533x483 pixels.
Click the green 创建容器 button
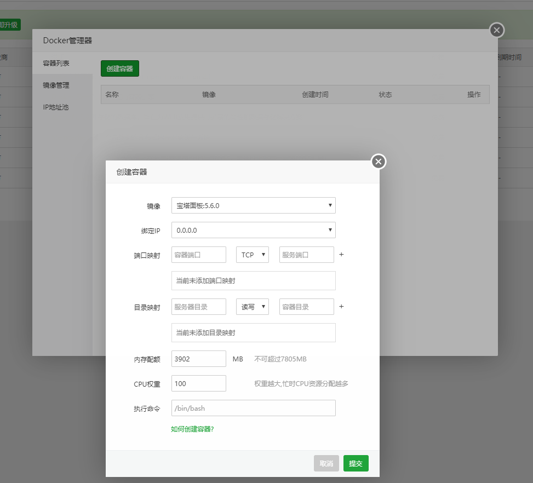(x=119, y=68)
